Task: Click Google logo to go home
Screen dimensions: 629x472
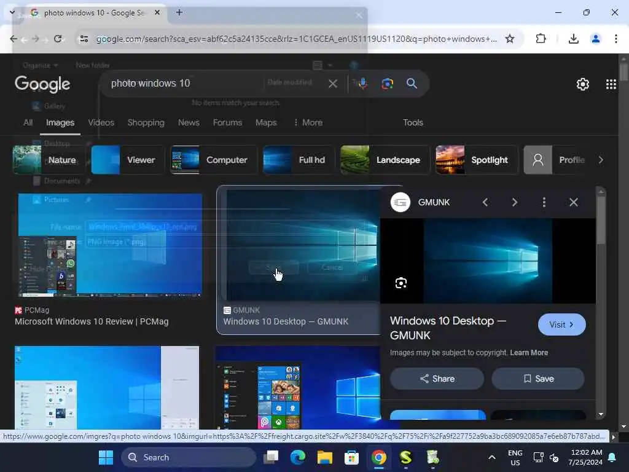Action: [x=42, y=84]
